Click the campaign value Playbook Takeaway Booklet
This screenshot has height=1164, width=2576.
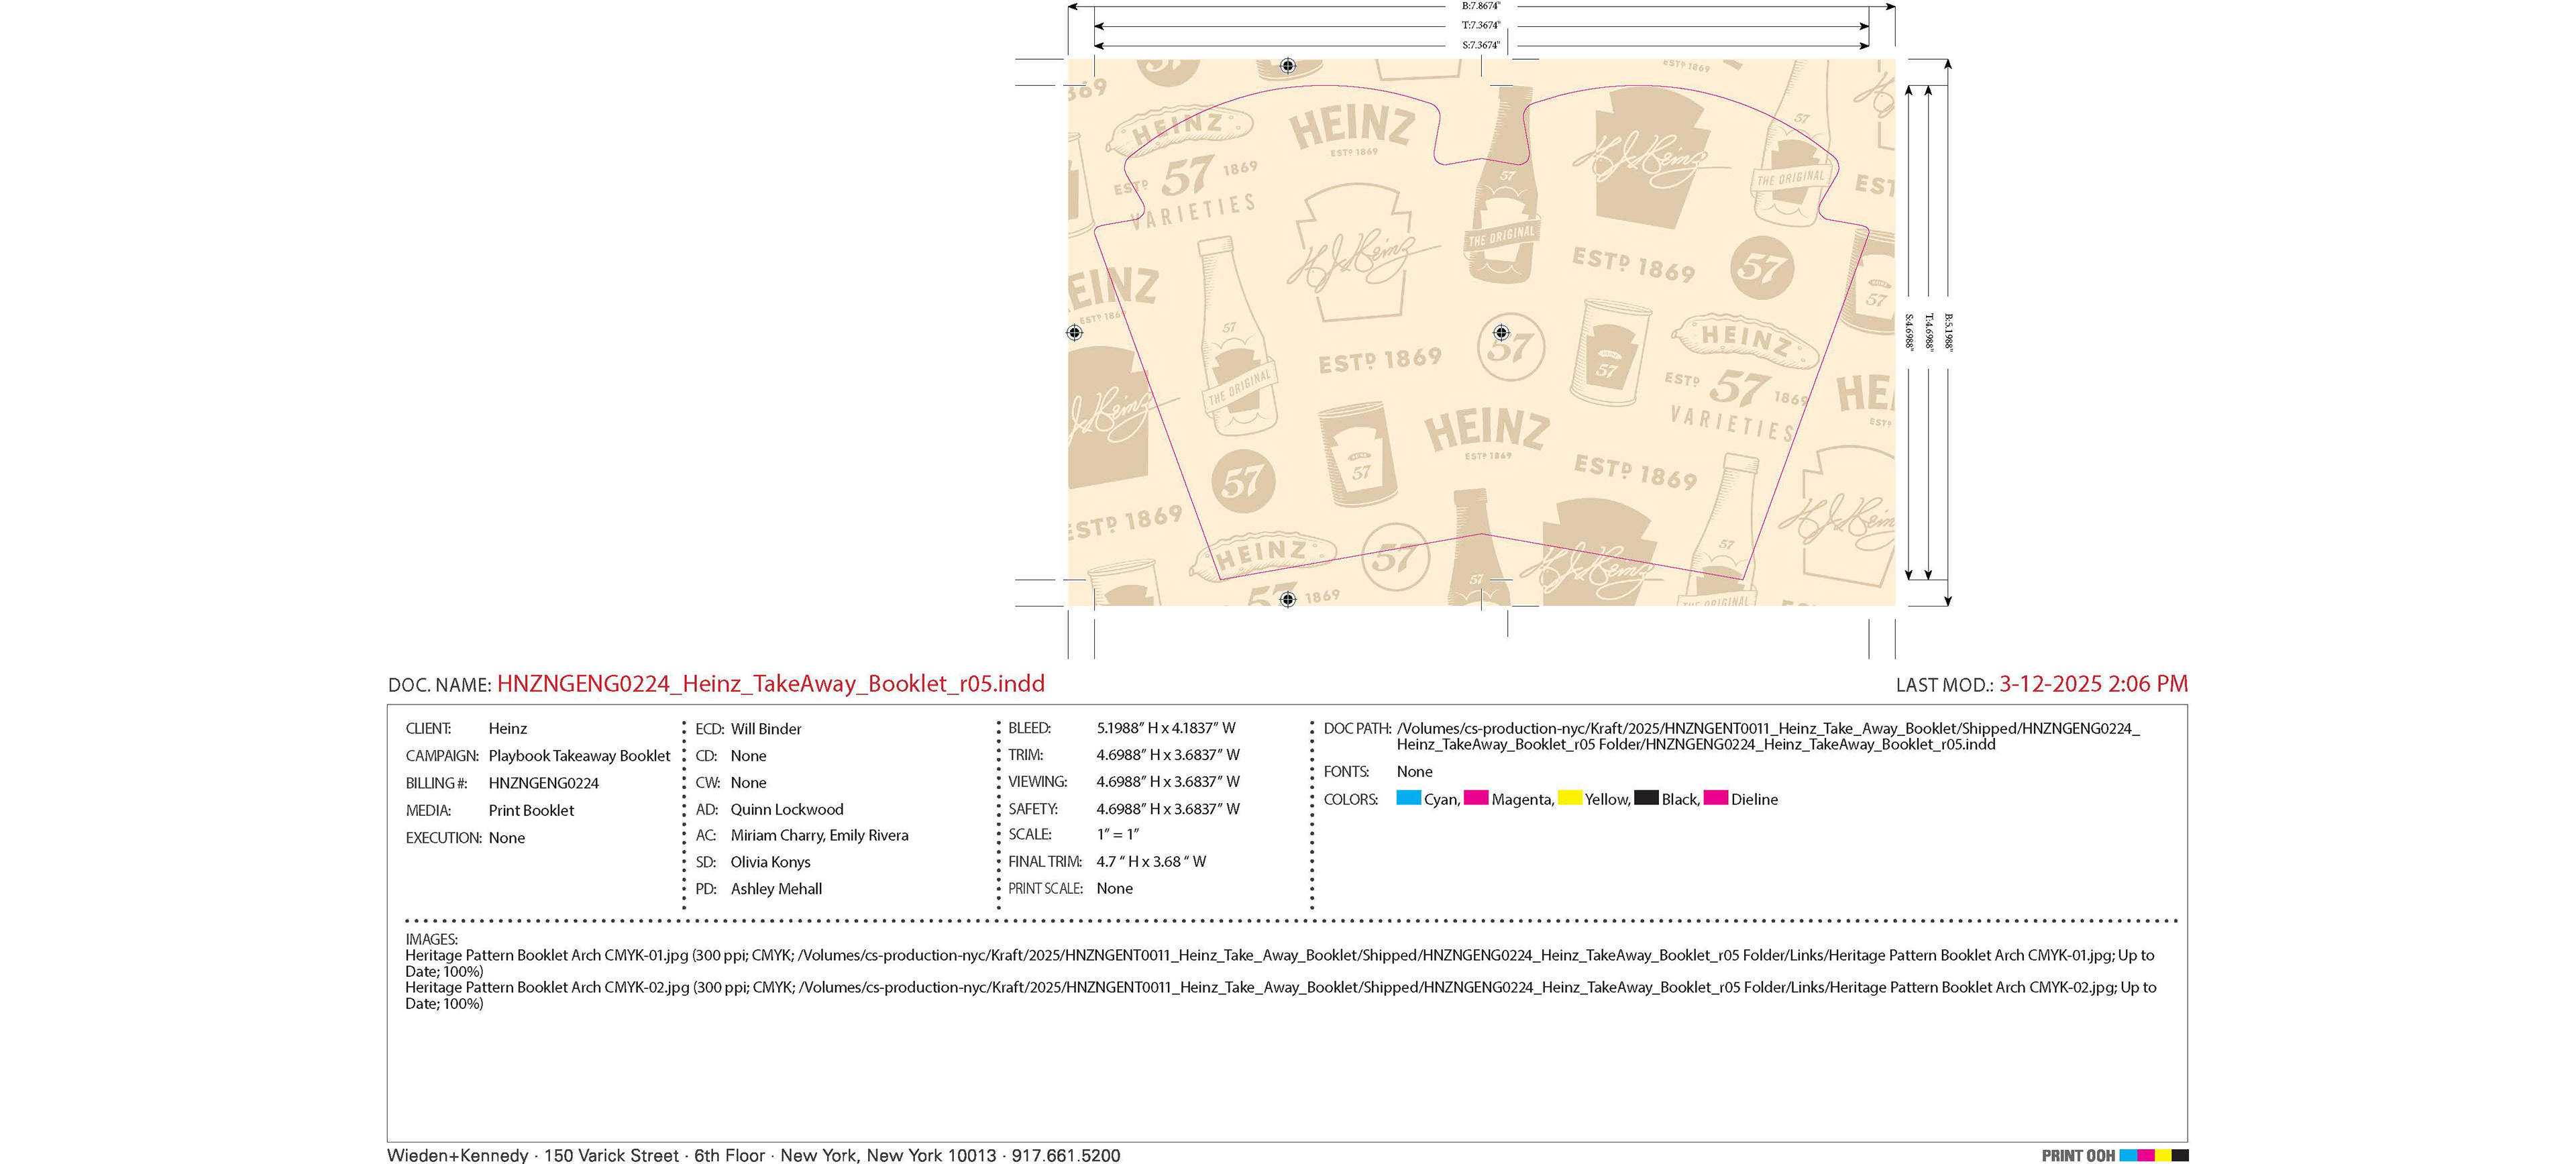(579, 756)
